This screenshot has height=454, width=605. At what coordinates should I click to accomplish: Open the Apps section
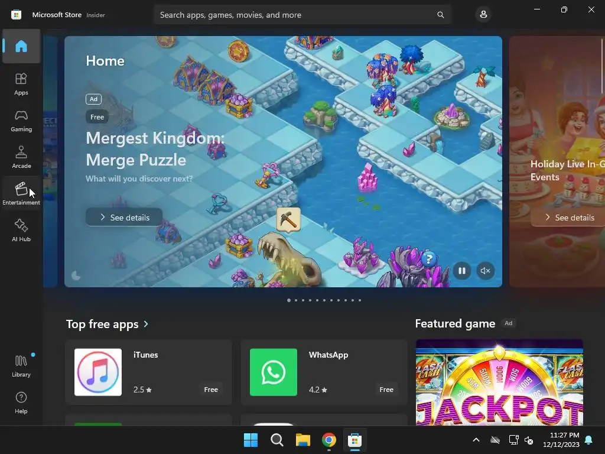(x=21, y=84)
